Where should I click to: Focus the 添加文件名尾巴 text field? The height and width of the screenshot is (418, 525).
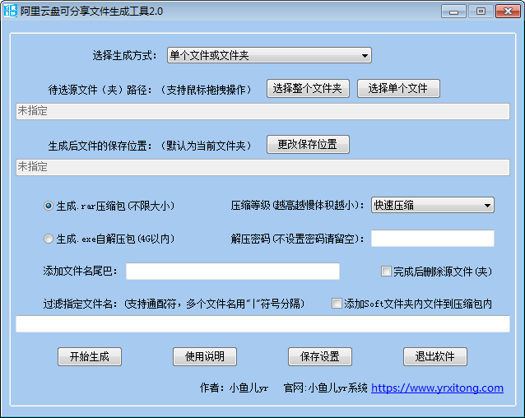(232, 272)
